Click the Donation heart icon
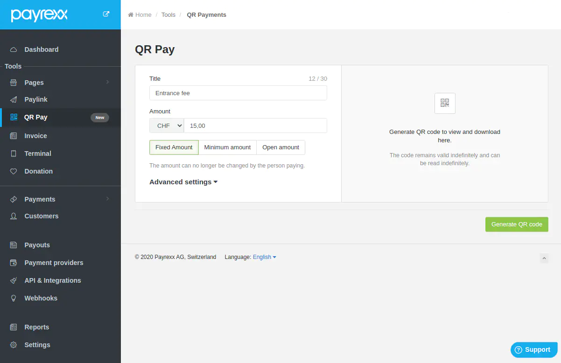This screenshot has width=561, height=363. (14, 171)
